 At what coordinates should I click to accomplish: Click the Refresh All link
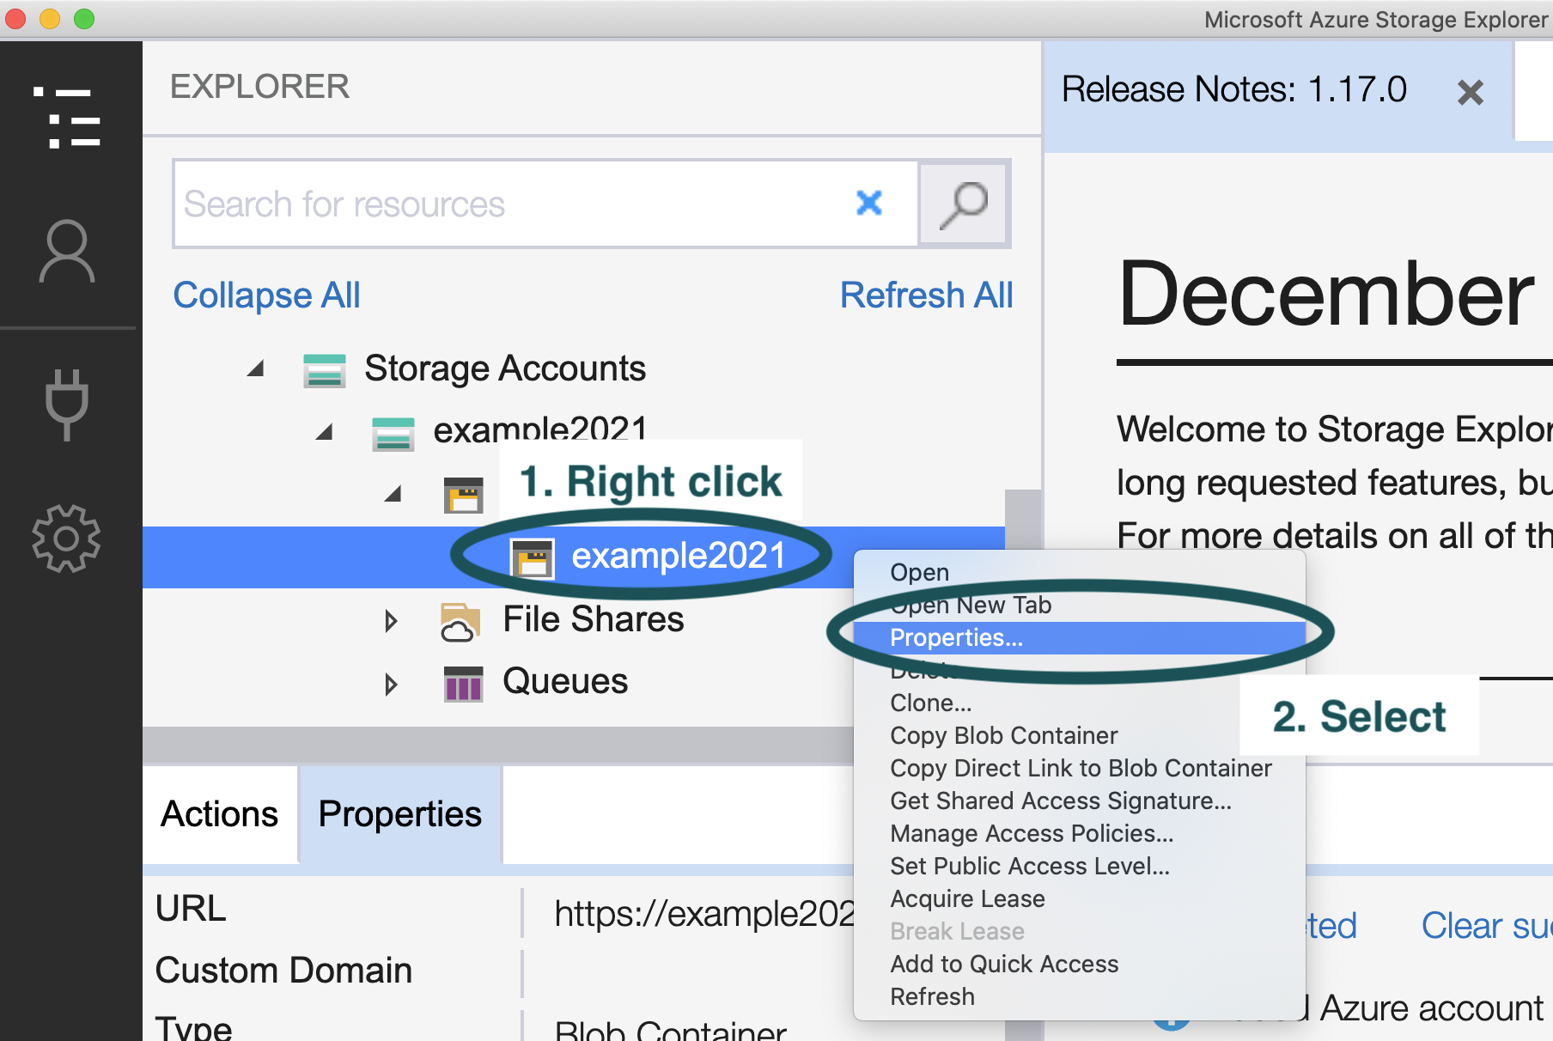(x=926, y=295)
